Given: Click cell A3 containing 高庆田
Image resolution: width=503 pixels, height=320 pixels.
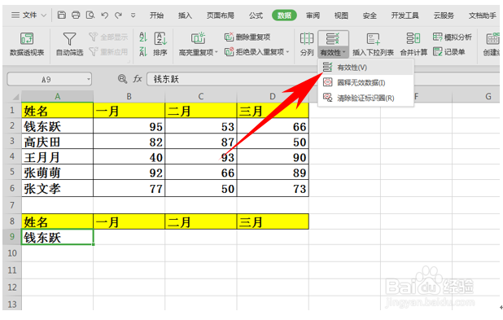Looking at the screenshot, I should tap(58, 142).
